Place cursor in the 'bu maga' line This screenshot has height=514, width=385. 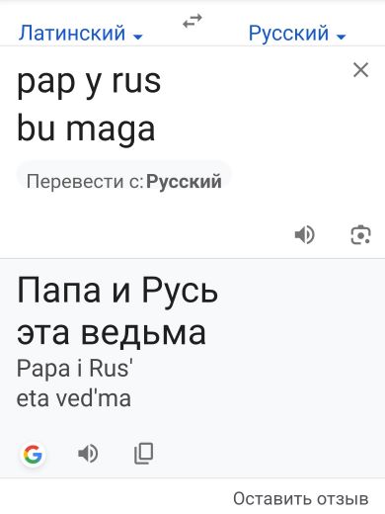tap(86, 129)
